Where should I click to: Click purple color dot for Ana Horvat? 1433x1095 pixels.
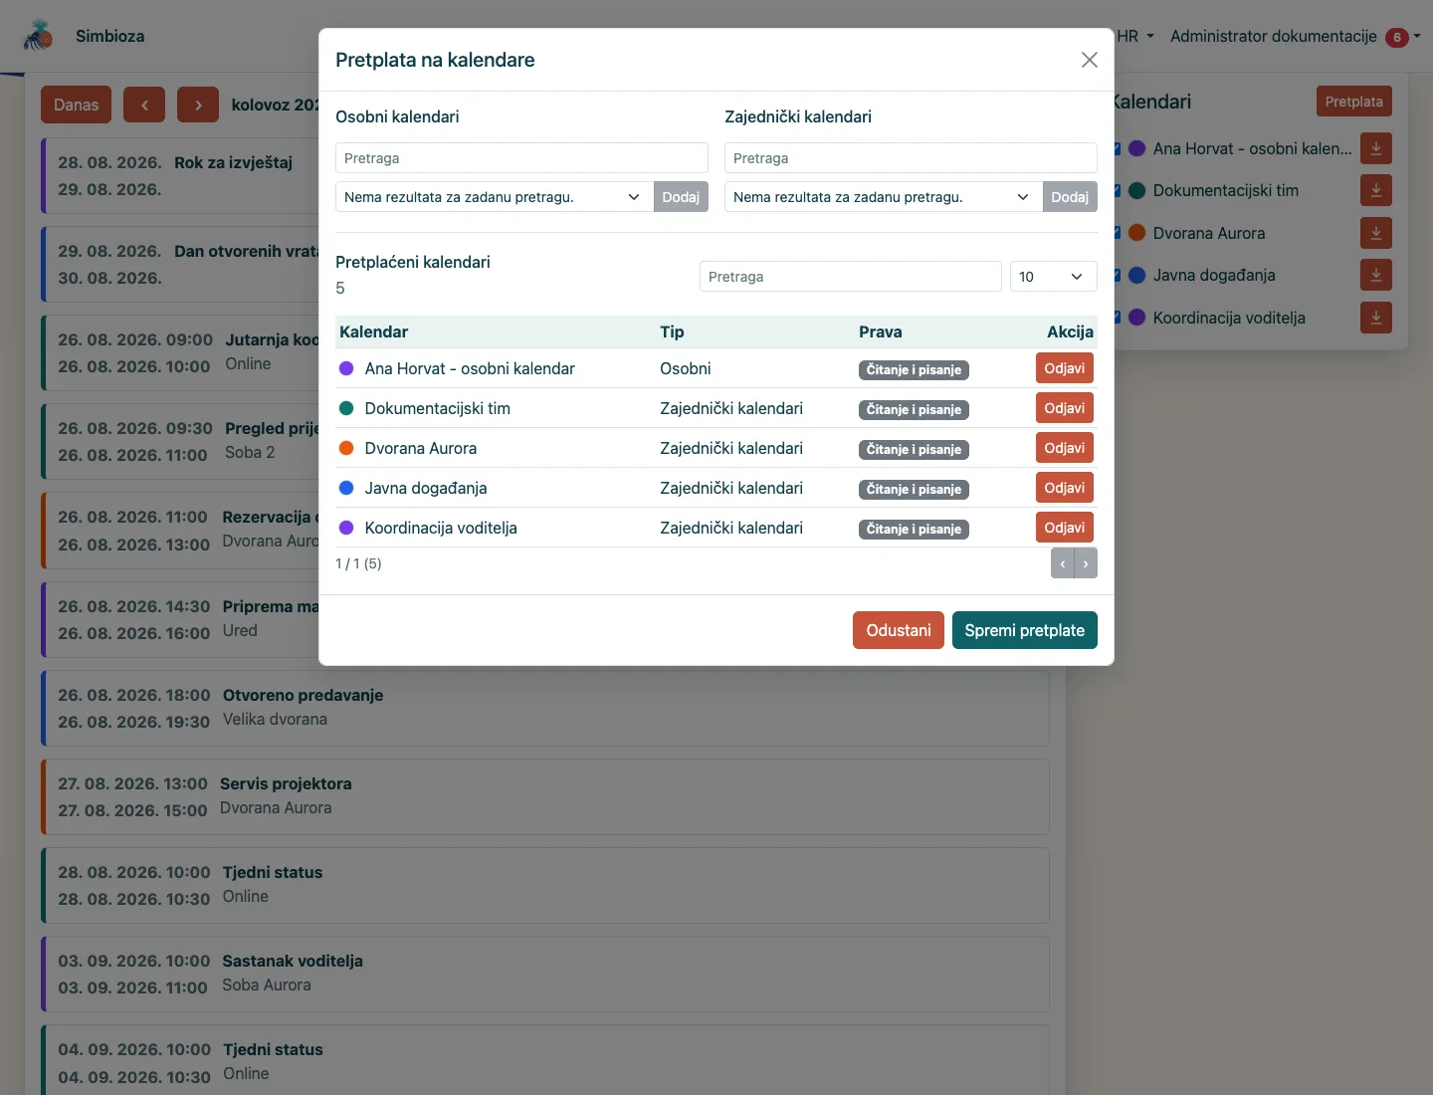346,368
